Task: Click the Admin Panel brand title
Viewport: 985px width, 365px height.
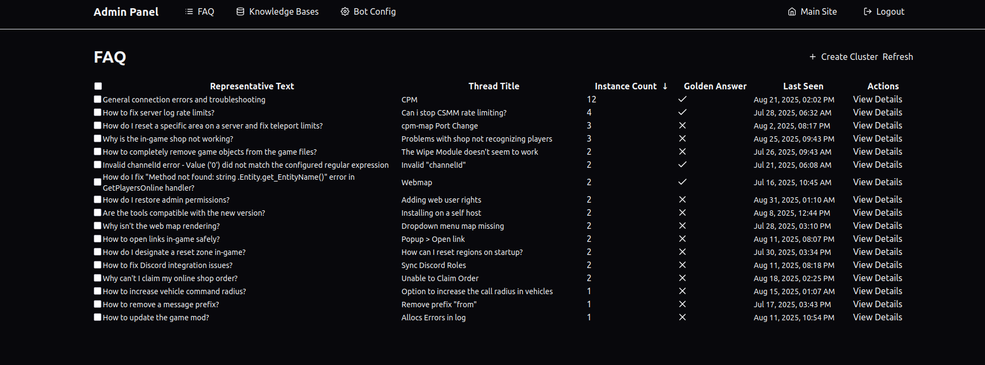Action: (x=126, y=12)
